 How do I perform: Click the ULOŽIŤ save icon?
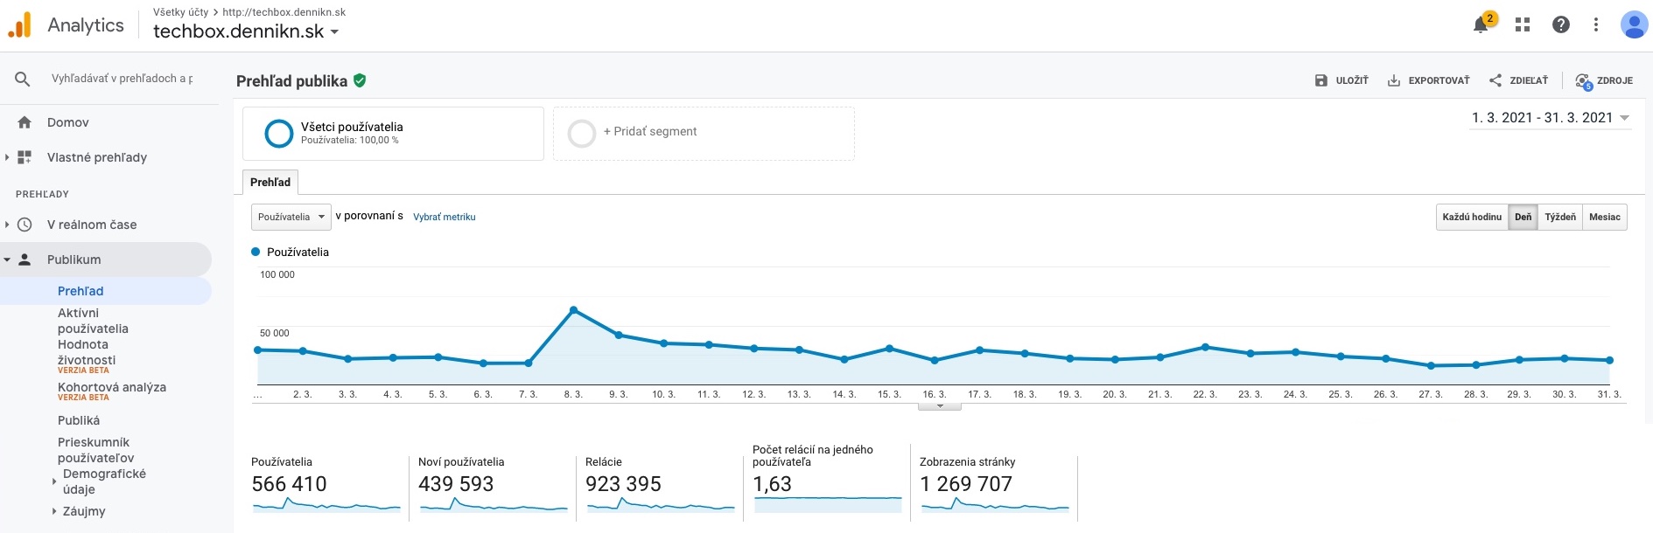pyautogui.click(x=1321, y=80)
